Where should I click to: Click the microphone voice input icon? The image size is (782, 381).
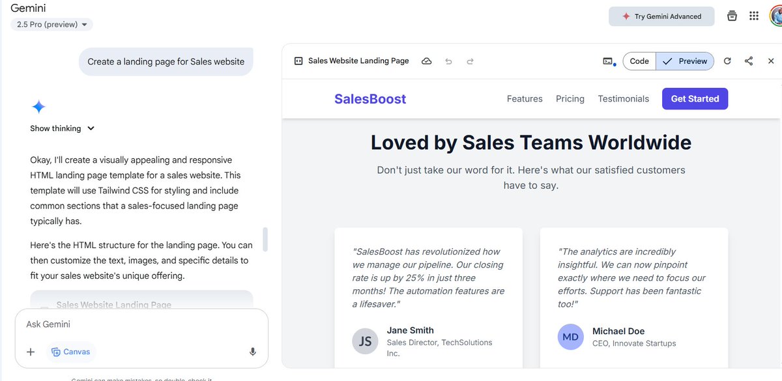253,352
